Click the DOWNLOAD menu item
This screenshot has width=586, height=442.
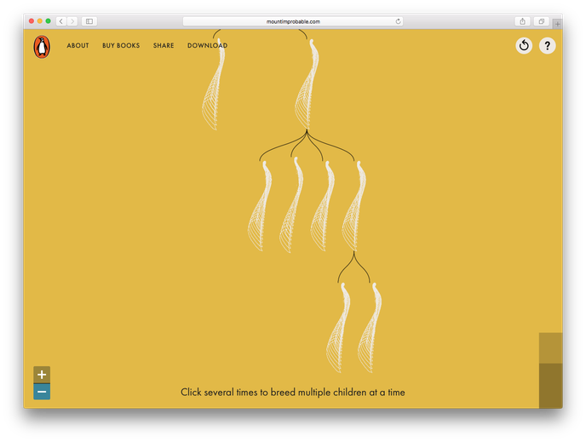tap(207, 46)
